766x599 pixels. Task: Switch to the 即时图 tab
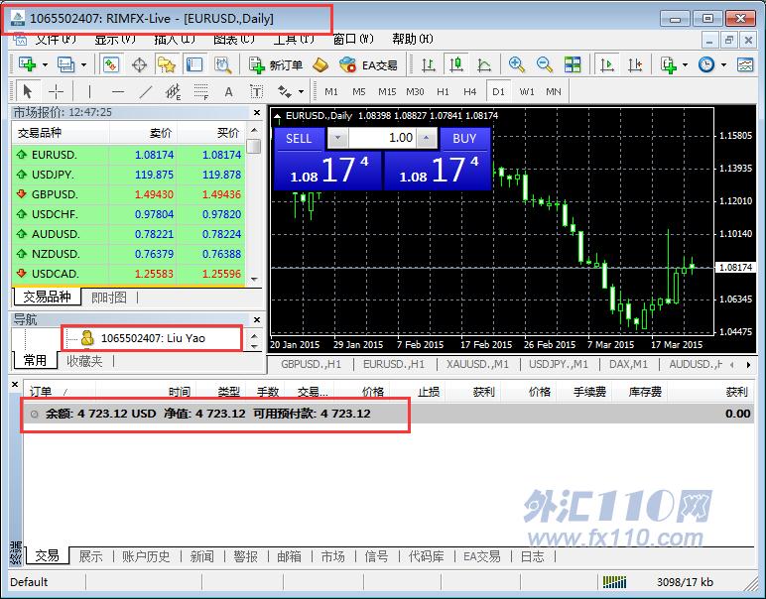coord(109,297)
